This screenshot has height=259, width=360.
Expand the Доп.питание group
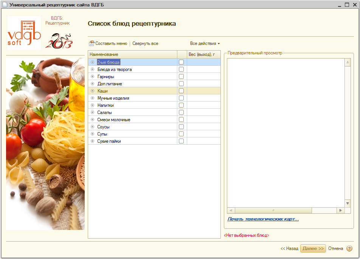point(92,84)
